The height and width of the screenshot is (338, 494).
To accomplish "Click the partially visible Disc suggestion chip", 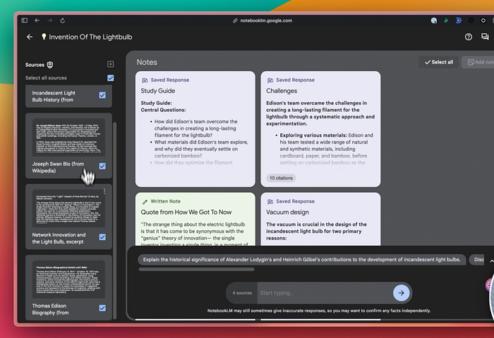I will (x=478, y=260).
